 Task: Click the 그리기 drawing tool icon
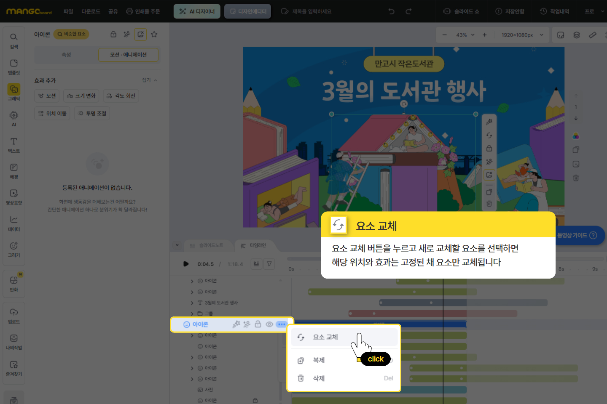pos(14,249)
